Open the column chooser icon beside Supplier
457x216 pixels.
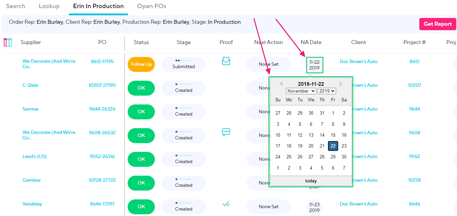tap(8, 42)
